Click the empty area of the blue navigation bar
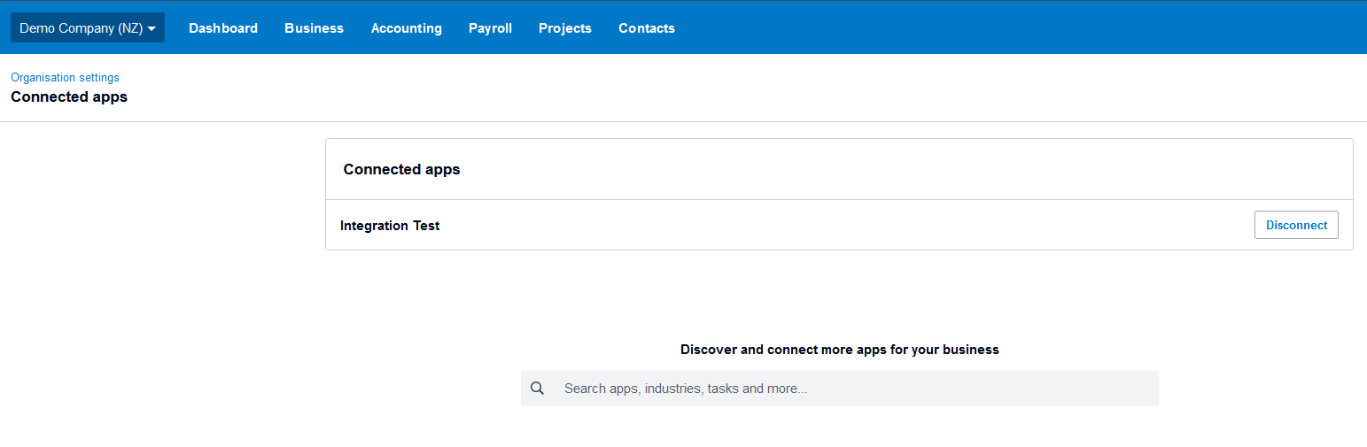The height and width of the screenshot is (447, 1367). [x=1019, y=28]
